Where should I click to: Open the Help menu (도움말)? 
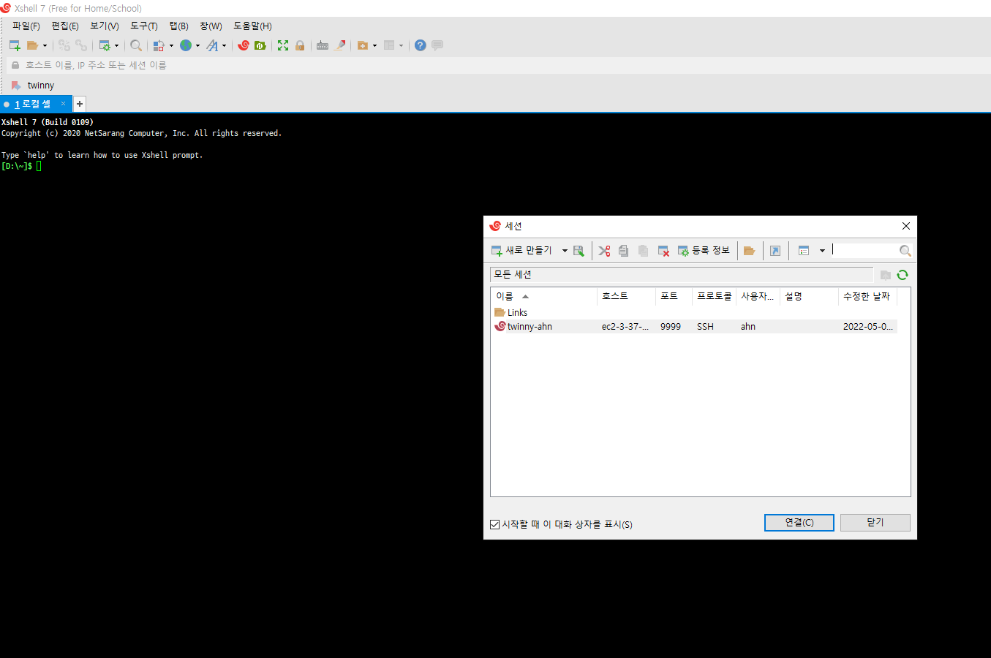tap(252, 26)
